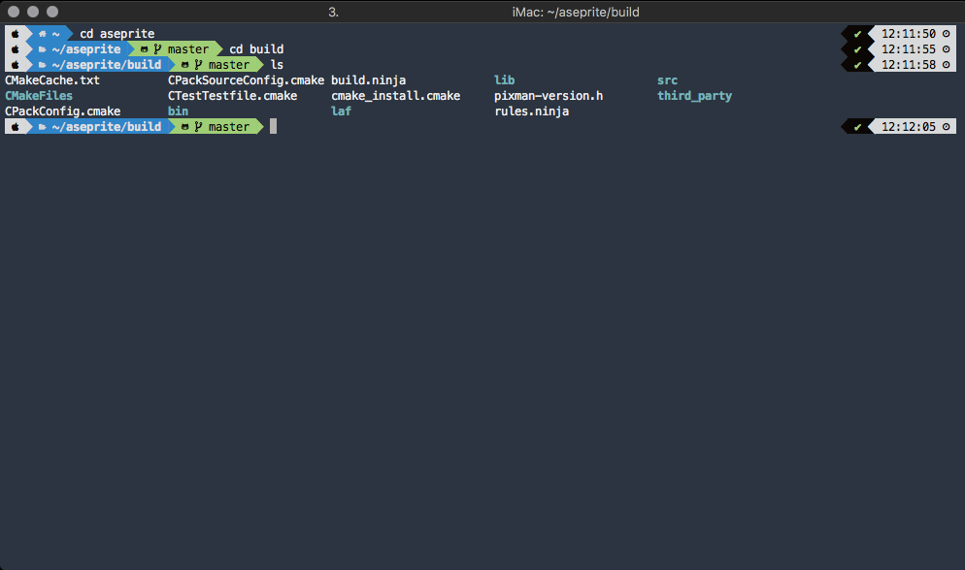965x570 pixels.
Task: Click the timestamp 12:11:58
Action: coord(909,65)
